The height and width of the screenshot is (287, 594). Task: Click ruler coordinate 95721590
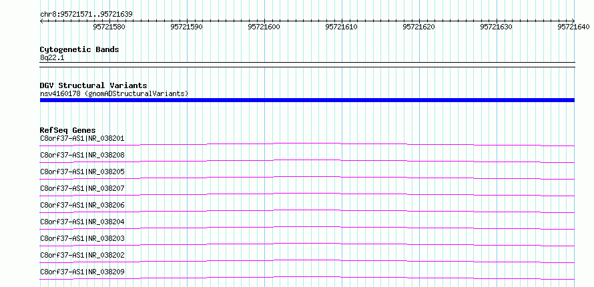(x=186, y=27)
